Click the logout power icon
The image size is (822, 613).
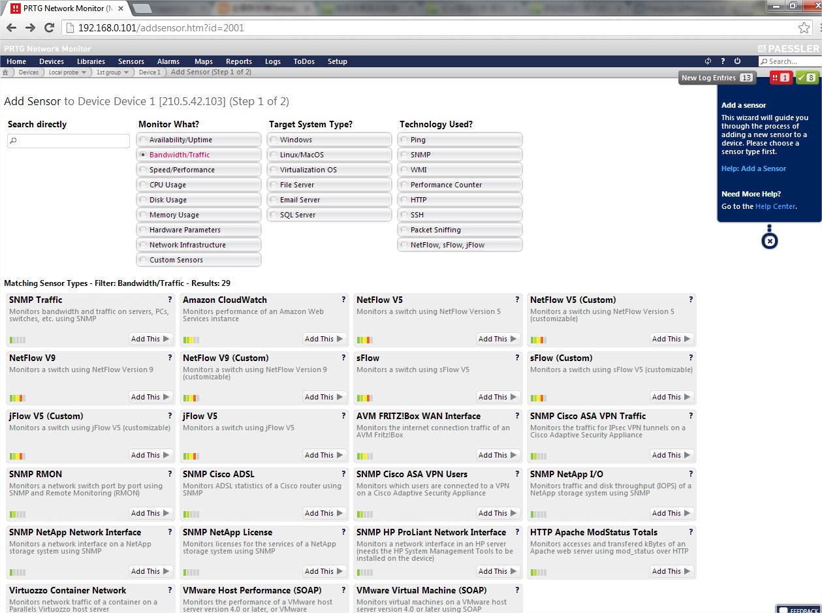pyautogui.click(x=738, y=61)
